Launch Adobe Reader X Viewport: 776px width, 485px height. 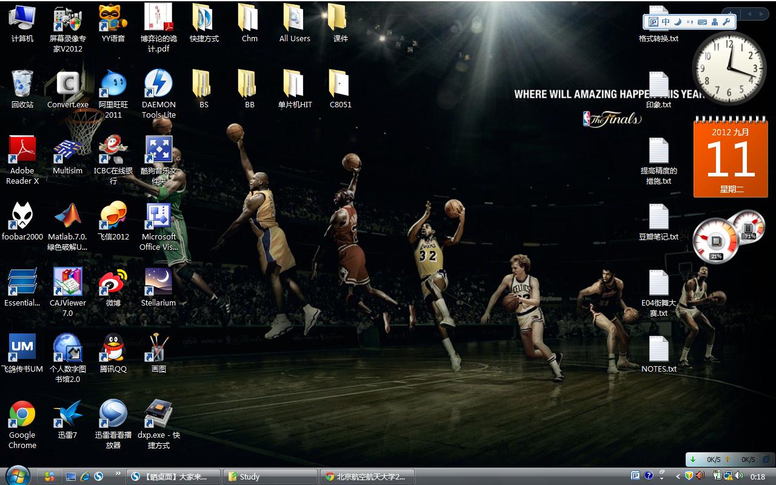pos(22,160)
